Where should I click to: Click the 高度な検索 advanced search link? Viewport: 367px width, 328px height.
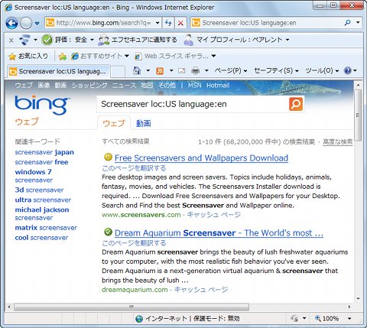(338, 142)
